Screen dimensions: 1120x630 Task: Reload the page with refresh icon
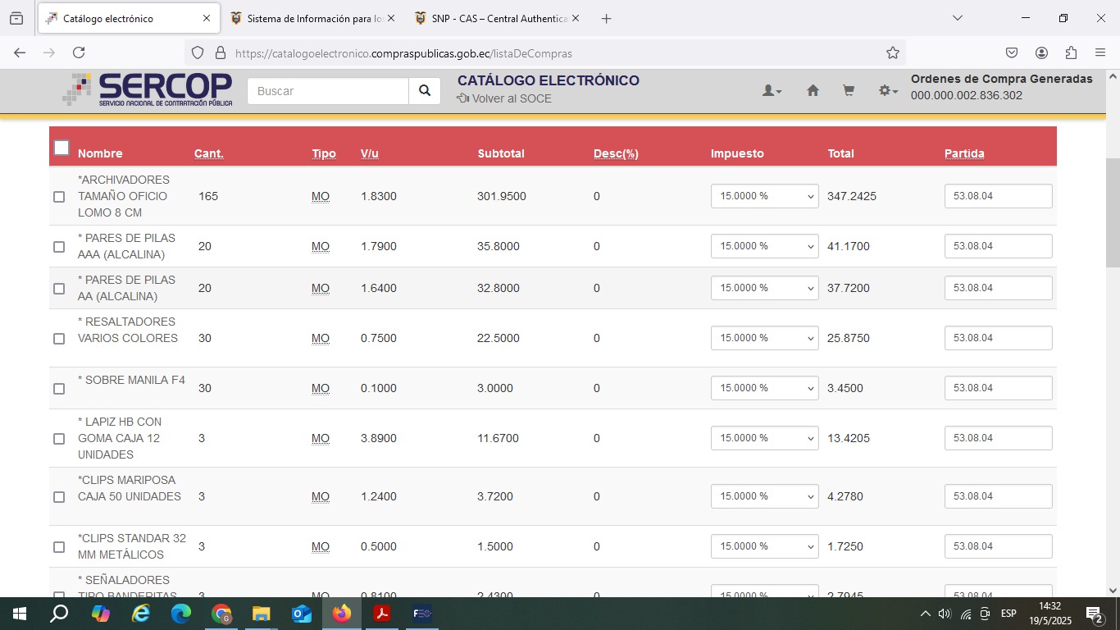pyautogui.click(x=79, y=52)
